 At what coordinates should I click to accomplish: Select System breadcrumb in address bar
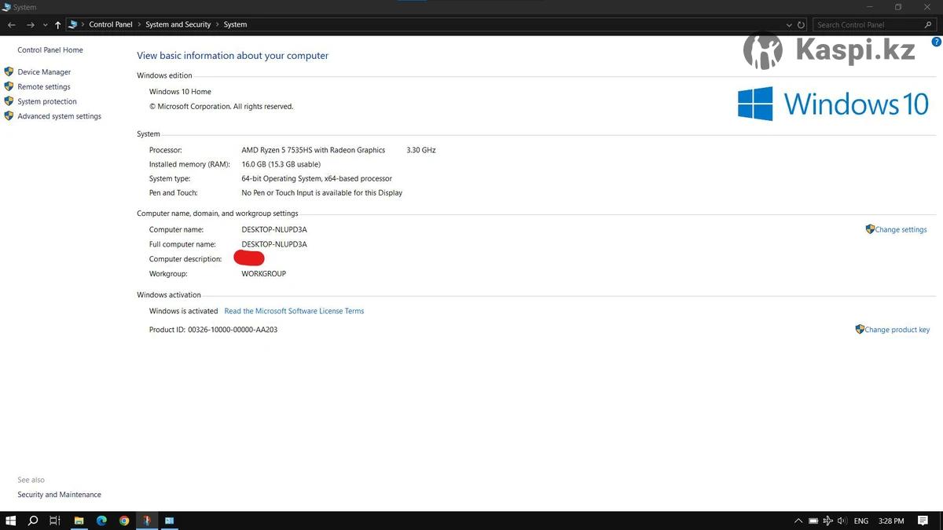tap(235, 25)
